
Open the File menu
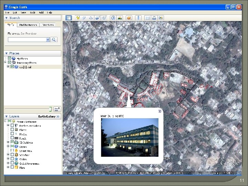coord(7,12)
